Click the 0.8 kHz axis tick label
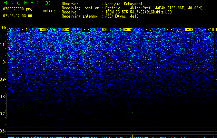 (3, 97)
